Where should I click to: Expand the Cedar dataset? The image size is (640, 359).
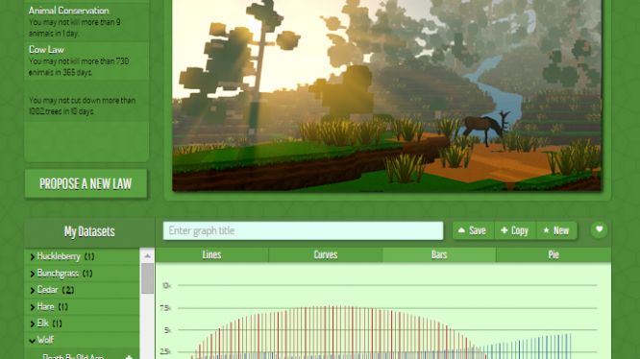(82, 290)
